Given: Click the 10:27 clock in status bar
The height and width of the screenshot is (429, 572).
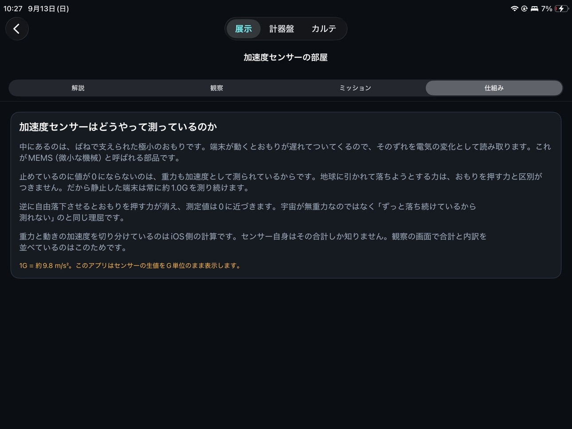Looking at the screenshot, I should click(13, 8).
